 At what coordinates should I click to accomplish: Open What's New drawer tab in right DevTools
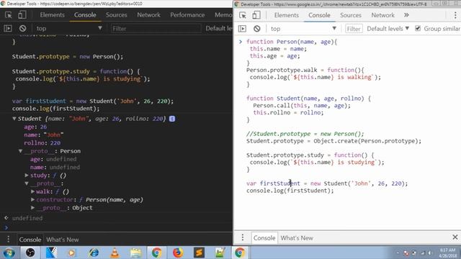pos(297,238)
